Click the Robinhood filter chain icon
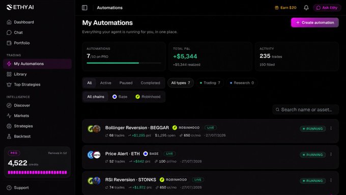 point(137,97)
